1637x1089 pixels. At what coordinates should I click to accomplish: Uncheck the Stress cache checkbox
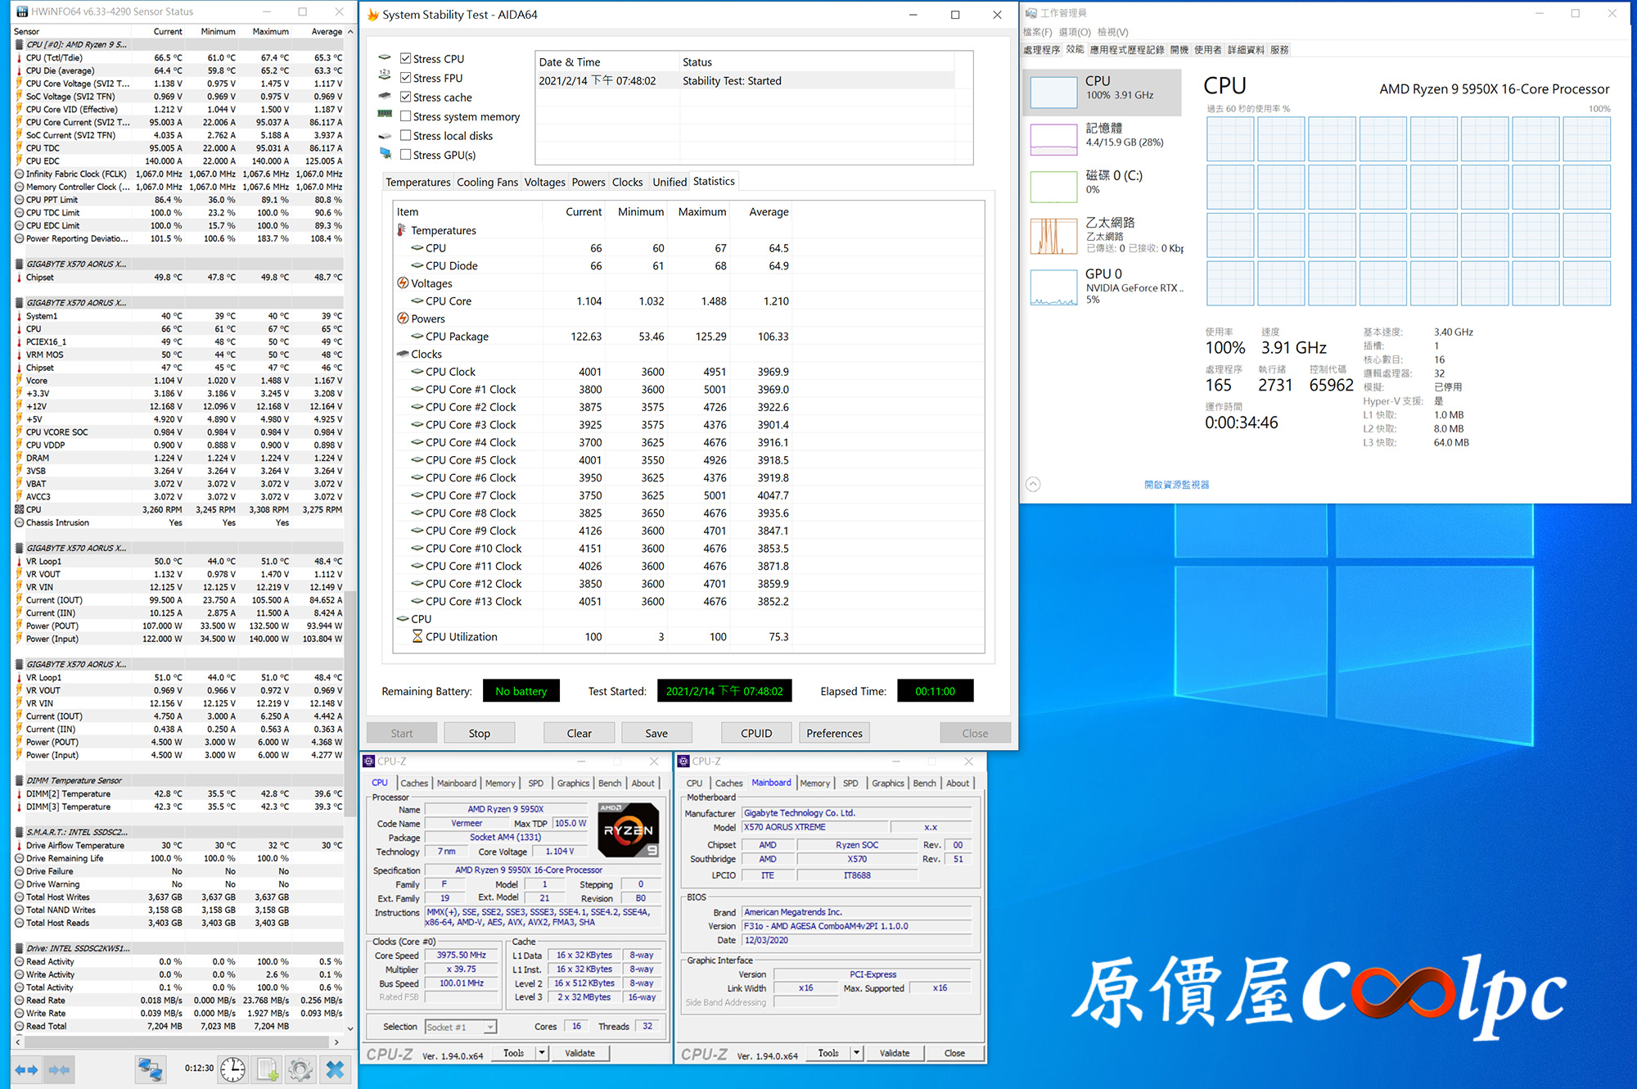405,97
